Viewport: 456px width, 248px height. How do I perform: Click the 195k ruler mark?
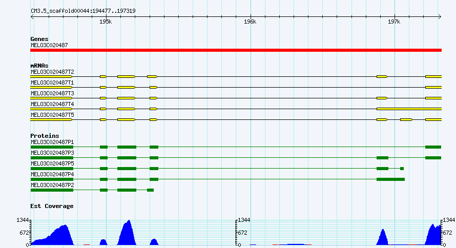[105, 22]
